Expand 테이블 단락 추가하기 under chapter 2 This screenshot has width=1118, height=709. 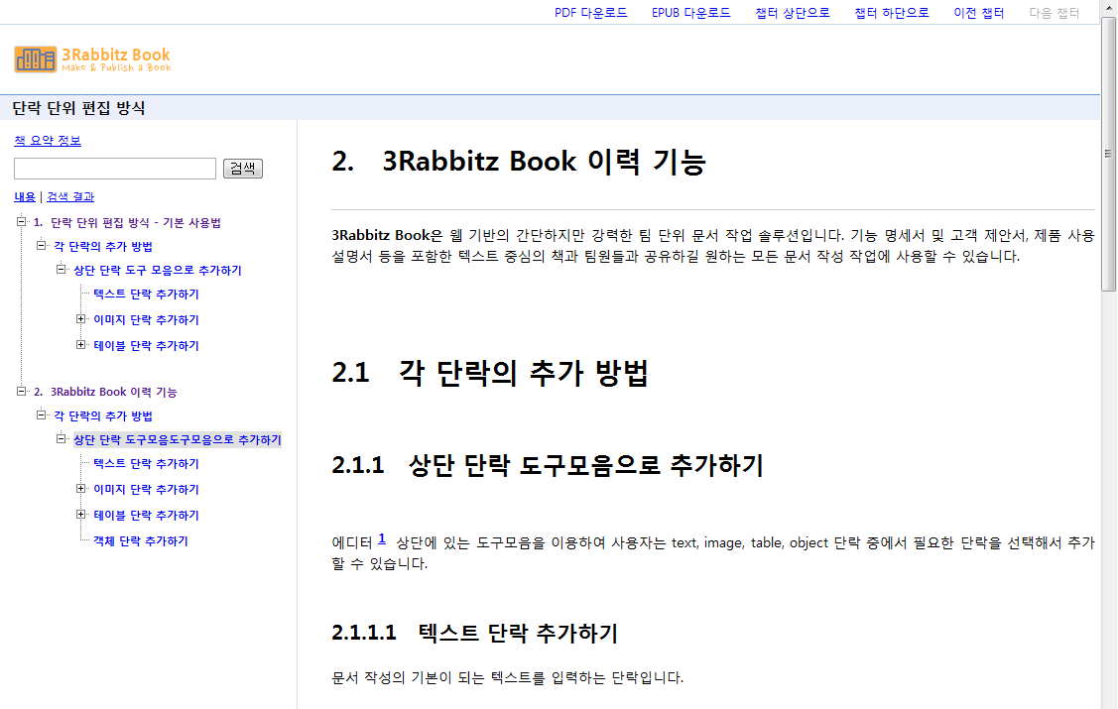click(81, 515)
